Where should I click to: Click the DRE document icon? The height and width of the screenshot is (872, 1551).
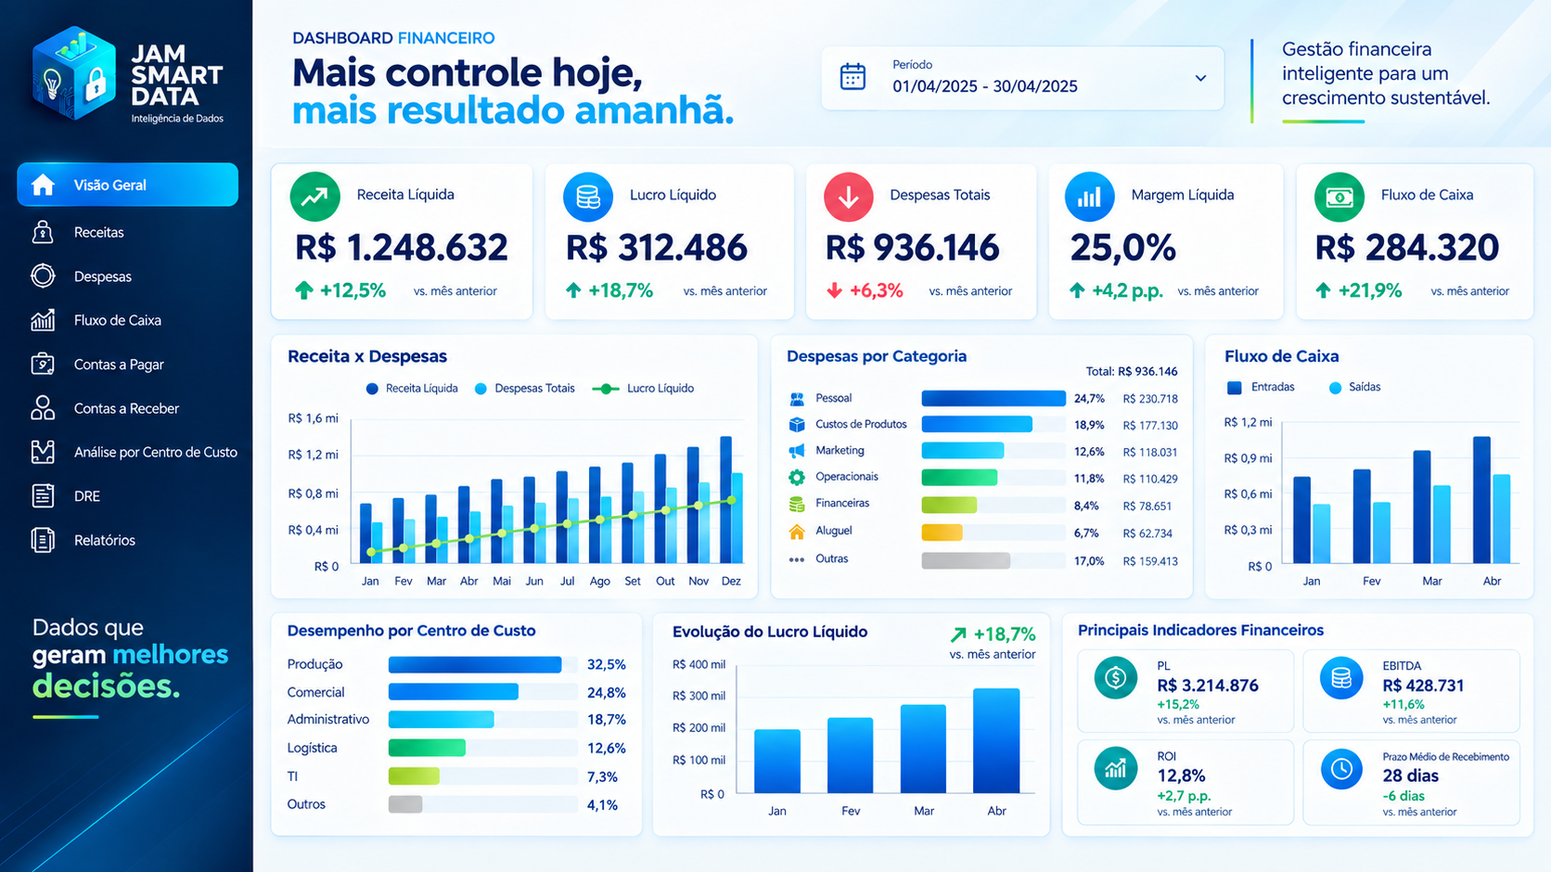[x=43, y=495]
